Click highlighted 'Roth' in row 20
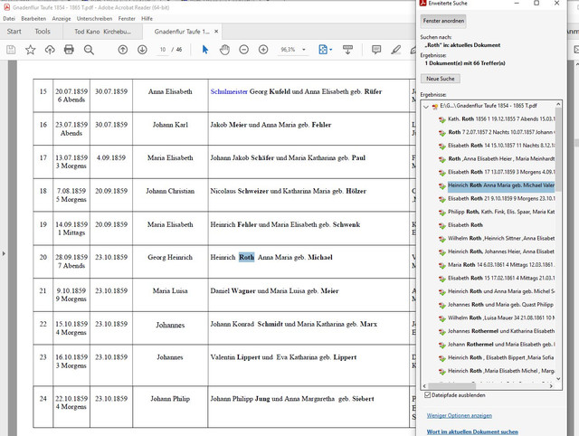Screen dimensions: 579x436 coord(247,257)
